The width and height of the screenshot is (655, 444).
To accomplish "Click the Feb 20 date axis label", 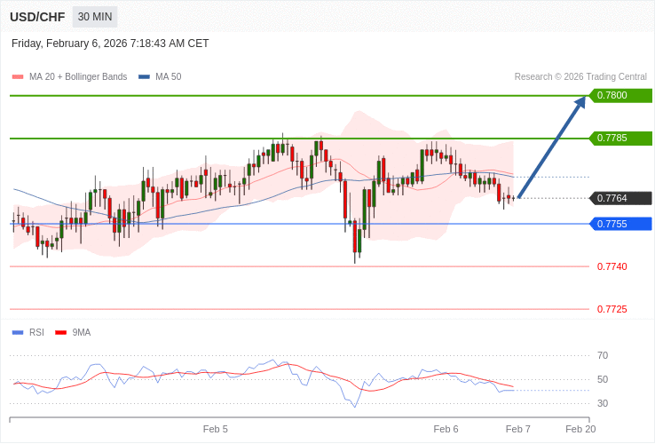I will tap(580, 430).
